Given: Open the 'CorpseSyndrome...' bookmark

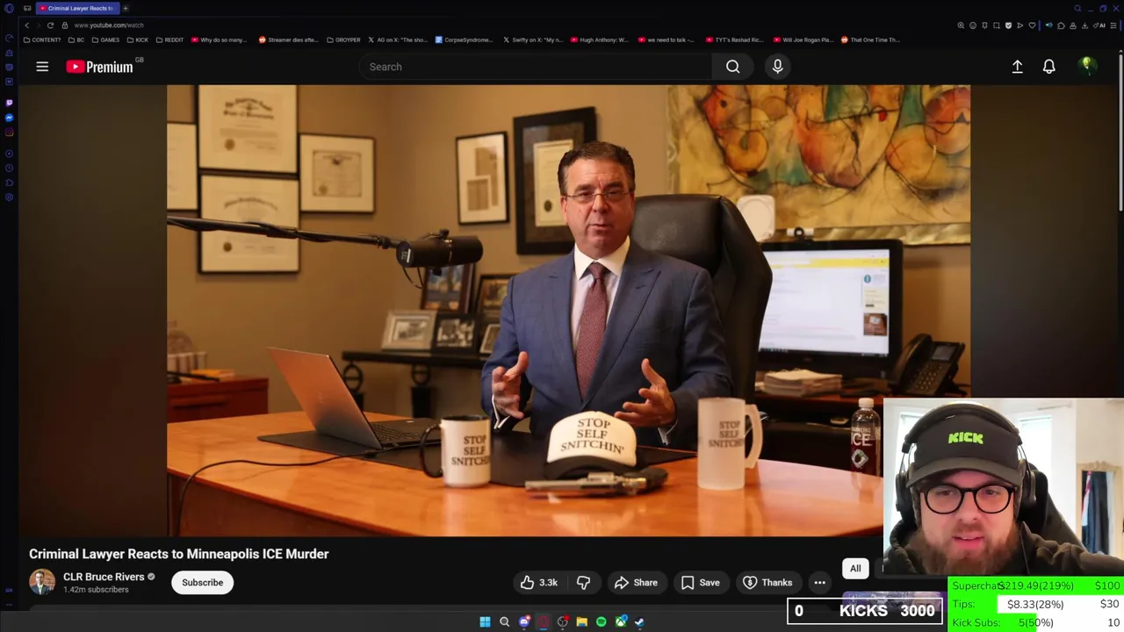Looking at the screenshot, I should [x=465, y=39].
